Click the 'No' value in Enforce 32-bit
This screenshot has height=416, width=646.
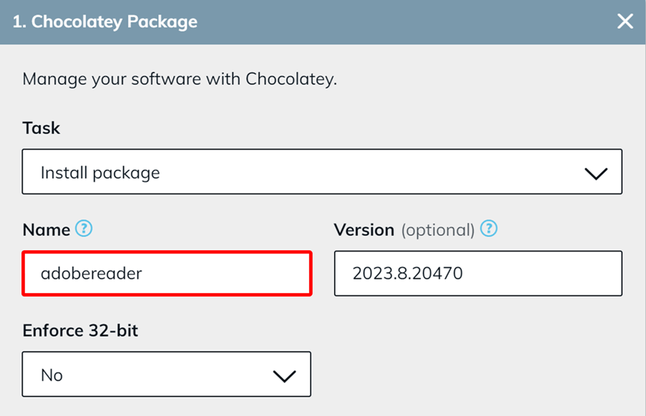tap(51, 375)
